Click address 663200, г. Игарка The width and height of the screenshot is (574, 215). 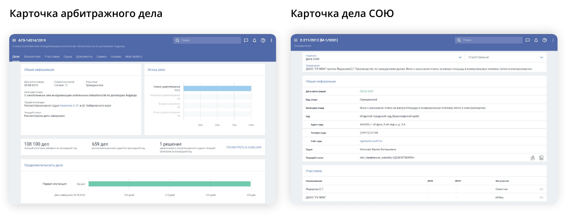tap(382, 125)
